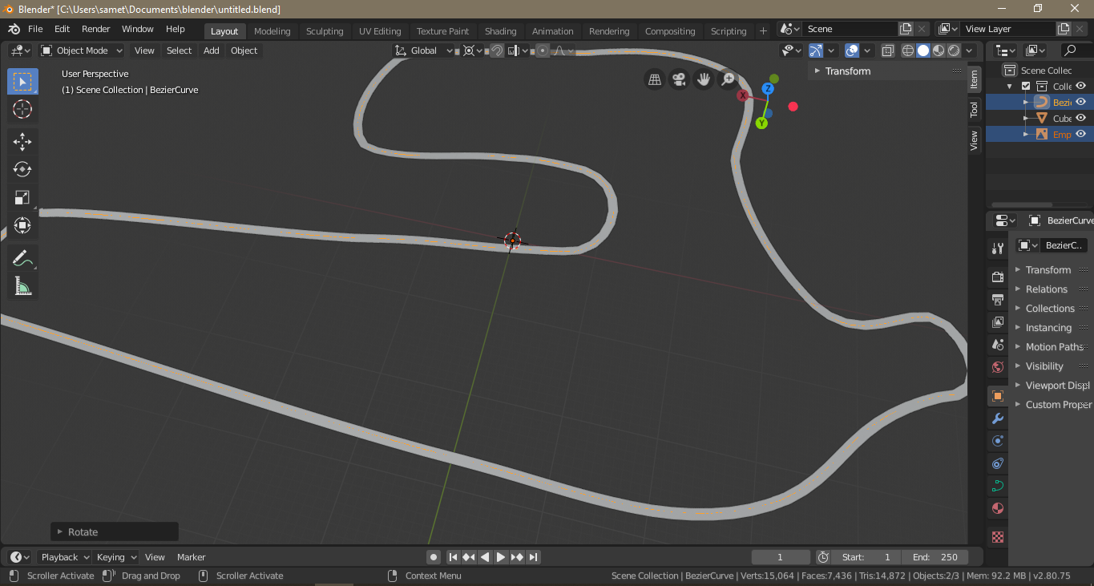
Task: Toggle visibility eye of BezierCurve in outliner
Action: point(1080,102)
